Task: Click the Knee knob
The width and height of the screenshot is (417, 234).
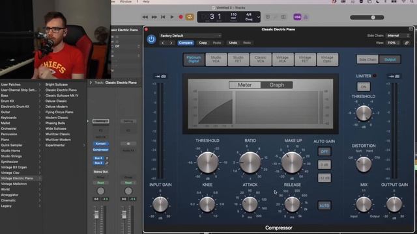Action: click(207, 204)
